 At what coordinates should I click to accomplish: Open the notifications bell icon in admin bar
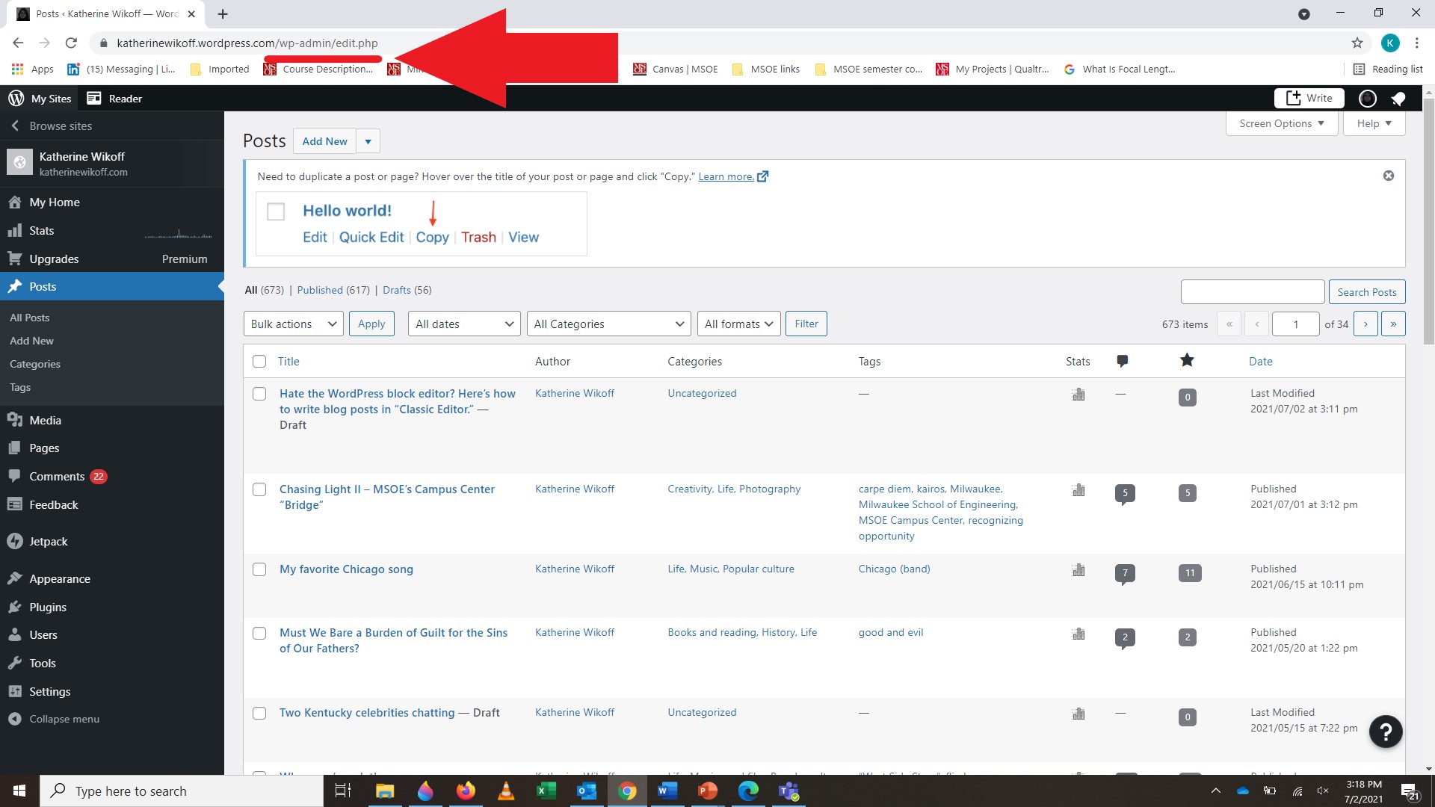tap(1398, 99)
